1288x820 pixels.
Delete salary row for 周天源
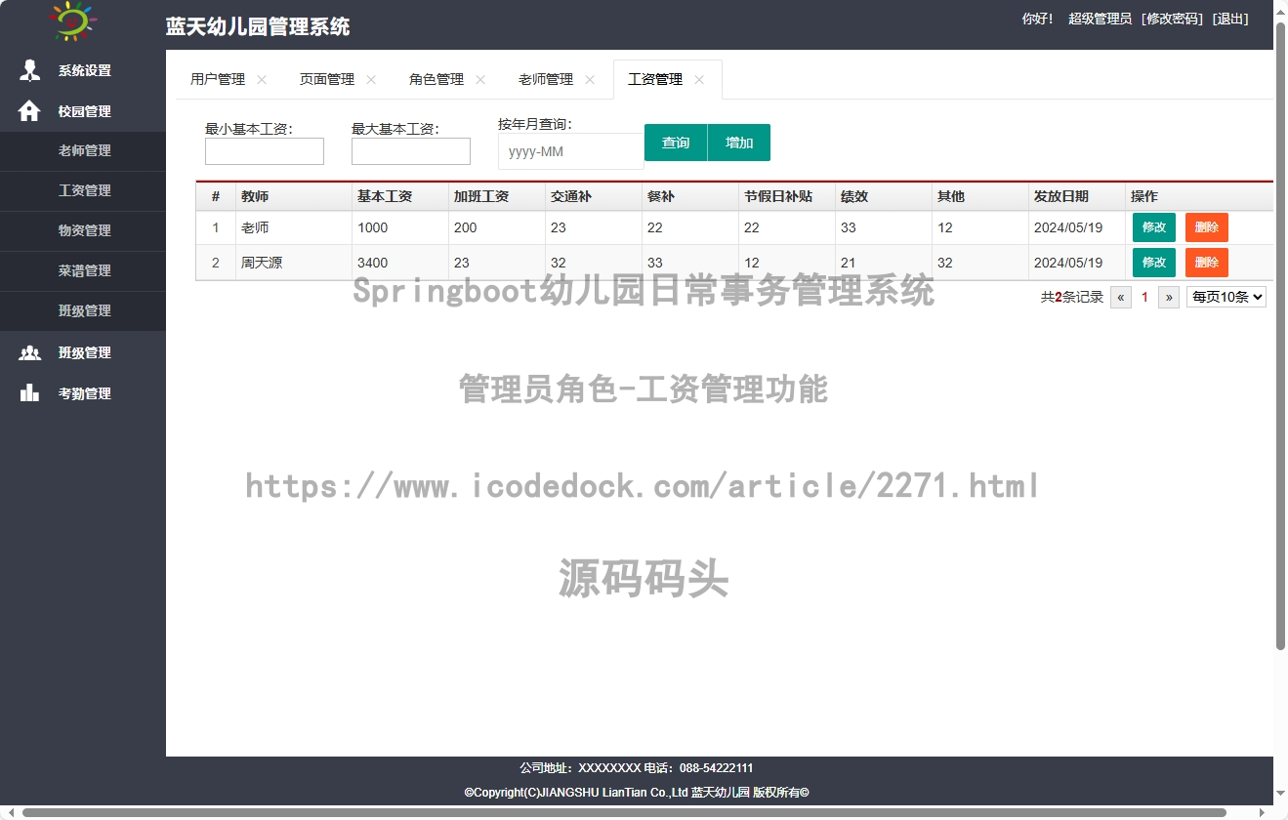[1207, 263]
